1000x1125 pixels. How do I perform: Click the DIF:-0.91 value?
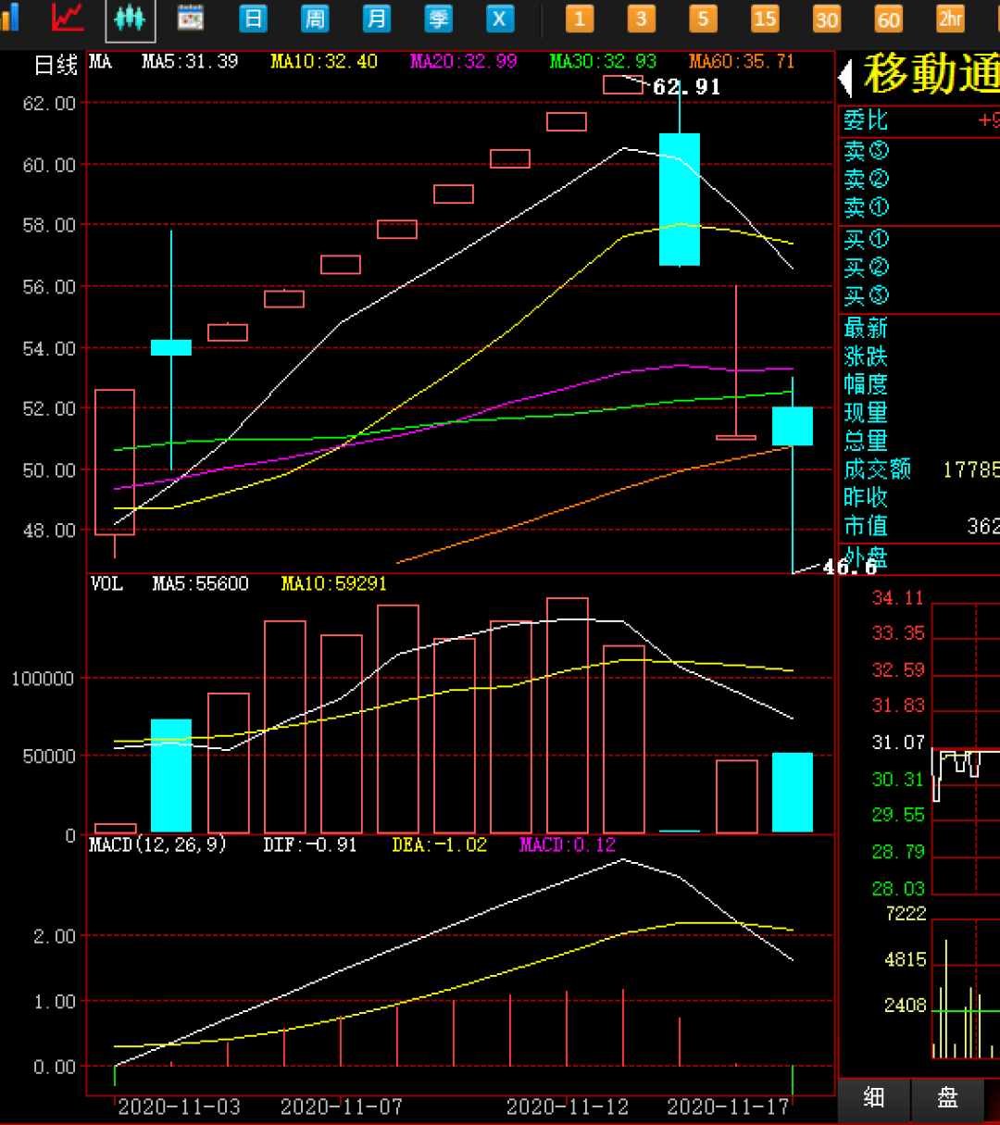(x=310, y=844)
